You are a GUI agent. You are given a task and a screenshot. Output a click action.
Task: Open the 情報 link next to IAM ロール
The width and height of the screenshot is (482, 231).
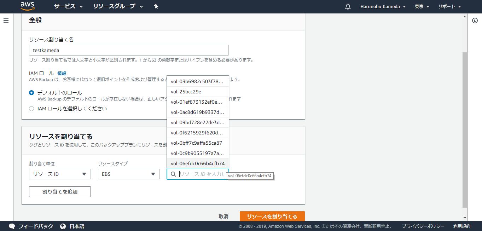click(x=62, y=73)
